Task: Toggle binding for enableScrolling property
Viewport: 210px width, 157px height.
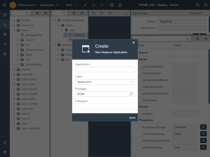Action: click(203, 147)
